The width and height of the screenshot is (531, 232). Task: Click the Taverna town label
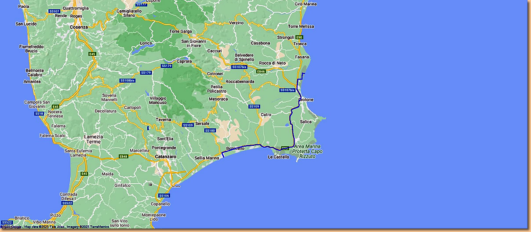[x=163, y=120]
